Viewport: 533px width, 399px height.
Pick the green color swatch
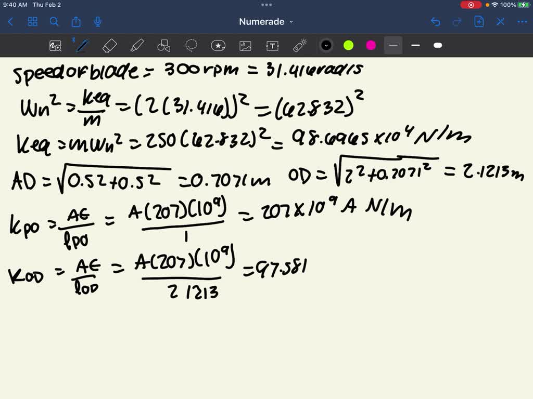click(x=348, y=46)
